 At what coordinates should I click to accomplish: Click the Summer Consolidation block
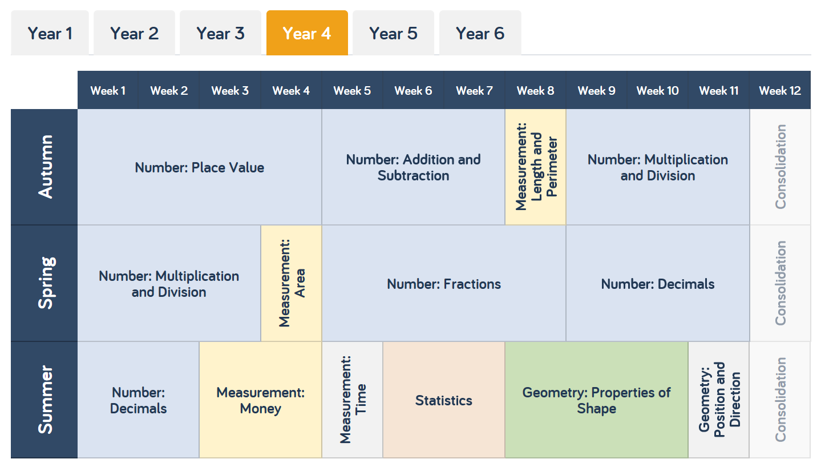click(779, 400)
